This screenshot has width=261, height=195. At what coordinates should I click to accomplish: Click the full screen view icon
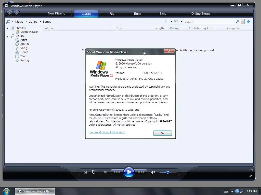251,170
